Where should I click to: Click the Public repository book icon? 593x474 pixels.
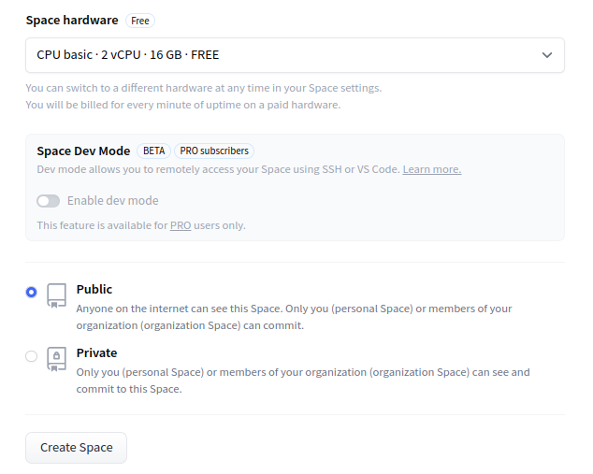(57, 295)
